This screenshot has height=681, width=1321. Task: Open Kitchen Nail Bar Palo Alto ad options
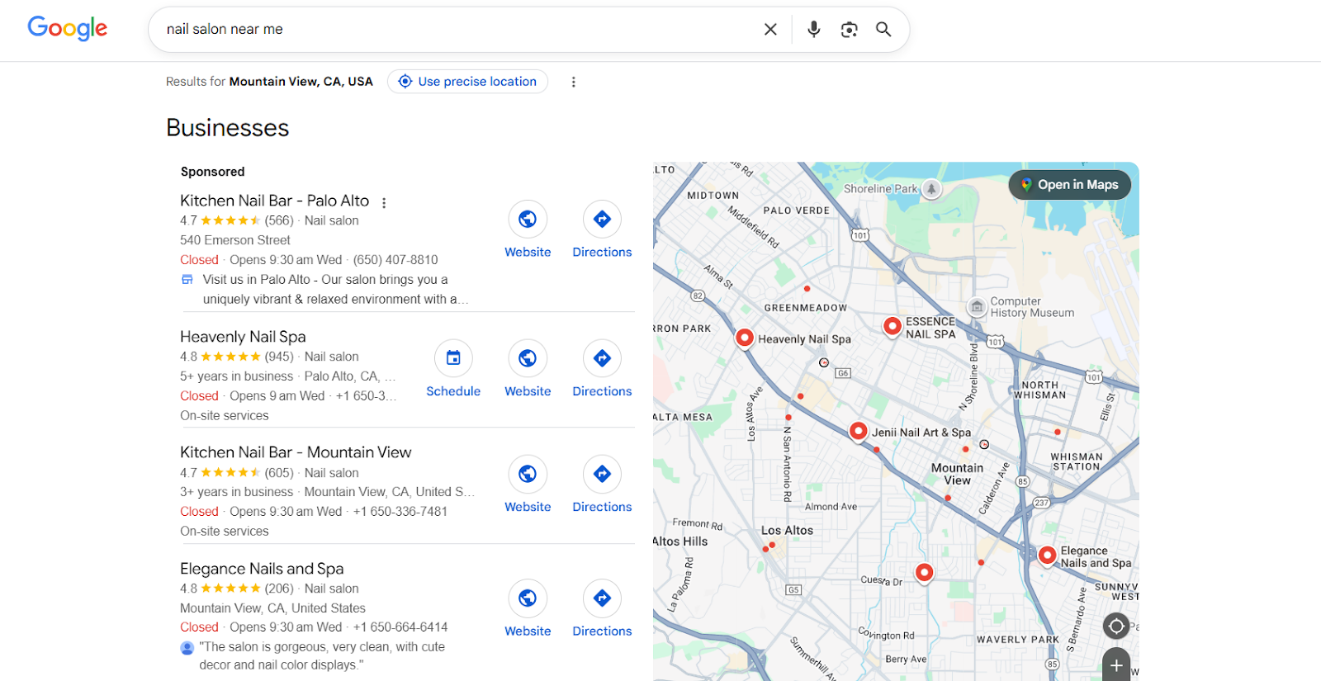coord(384,202)
